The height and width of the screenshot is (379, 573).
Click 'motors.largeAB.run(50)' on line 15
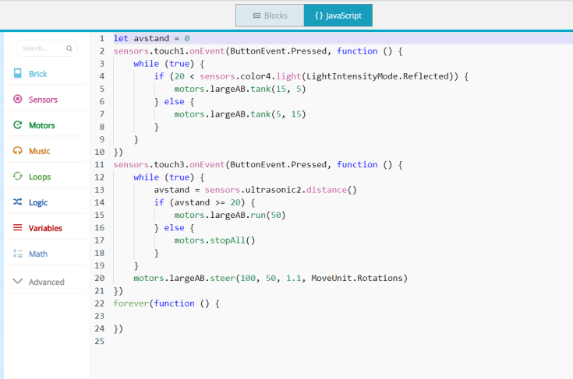[230, 215]
